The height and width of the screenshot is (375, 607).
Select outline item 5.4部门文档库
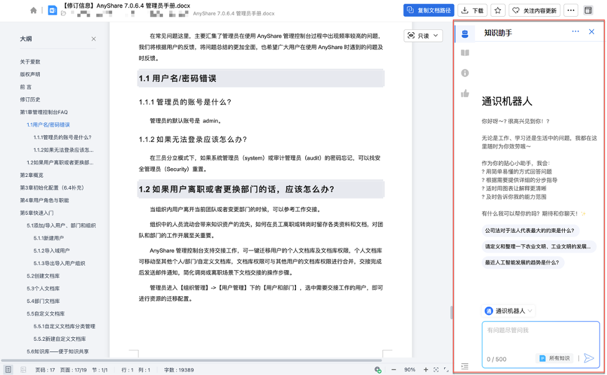44,301
